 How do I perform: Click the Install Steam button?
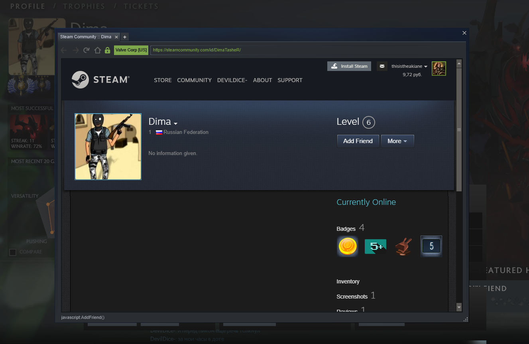tap(349, 66)
